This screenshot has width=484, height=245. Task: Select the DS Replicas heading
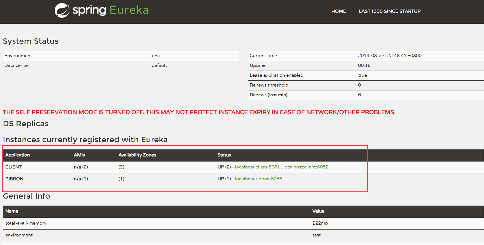[x=26, y=124]
